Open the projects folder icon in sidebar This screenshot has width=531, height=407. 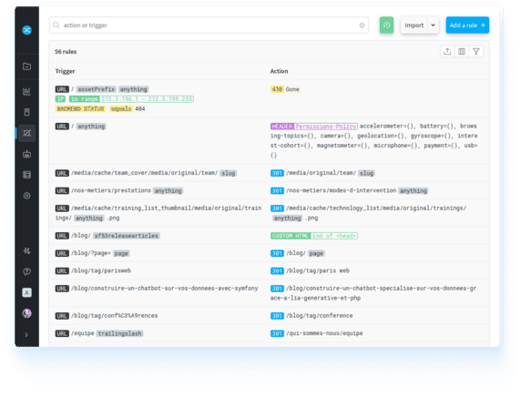click(26, 66)
